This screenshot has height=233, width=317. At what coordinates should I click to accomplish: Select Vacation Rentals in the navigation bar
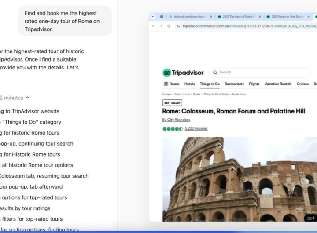click(x=278, y=84)
